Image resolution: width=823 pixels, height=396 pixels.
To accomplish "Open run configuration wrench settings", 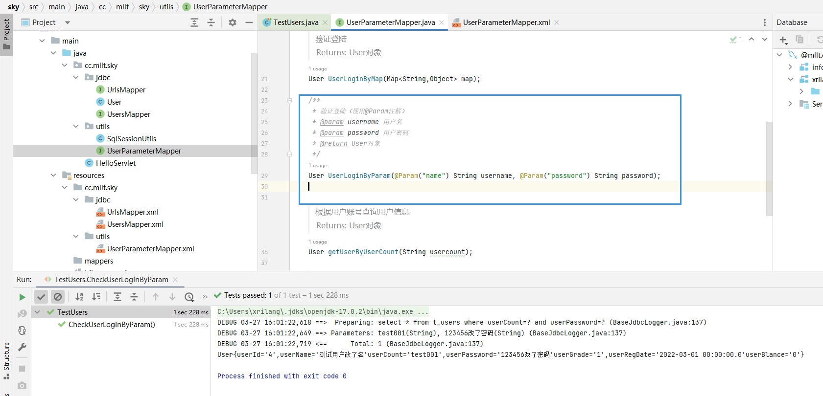I will point(22,347).
